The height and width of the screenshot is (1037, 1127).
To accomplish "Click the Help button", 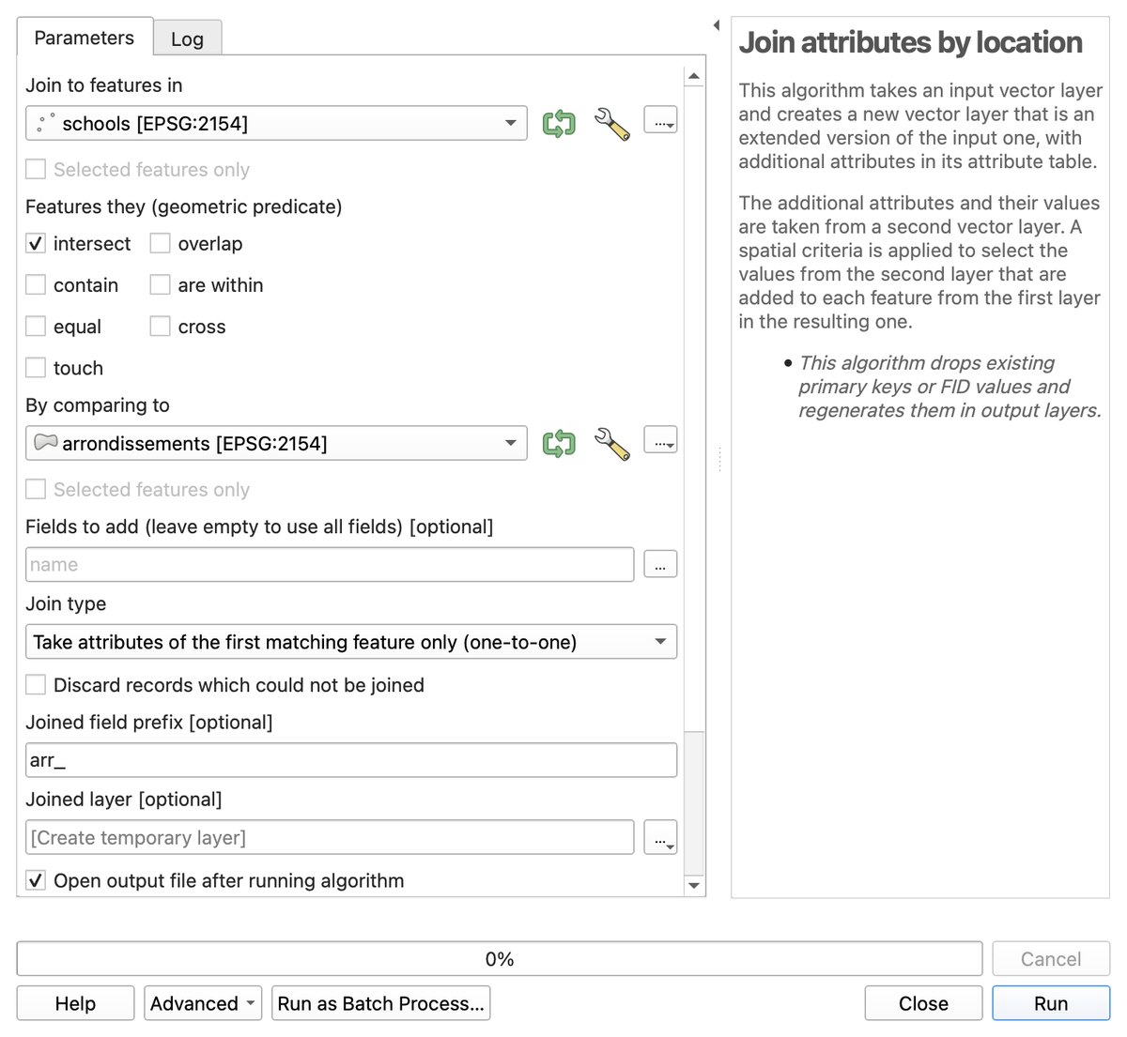I will 75,1003.
